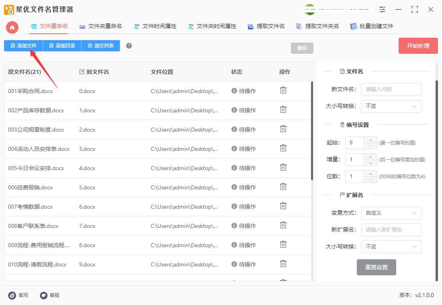442x305 pixels.
Task: Click the user avatar in title bar
Action: pyautogui.click(x=310, y=10)
